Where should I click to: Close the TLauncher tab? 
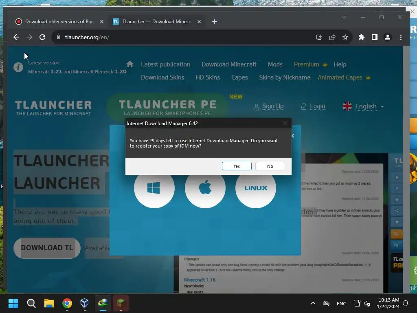(x=199, y=22)
